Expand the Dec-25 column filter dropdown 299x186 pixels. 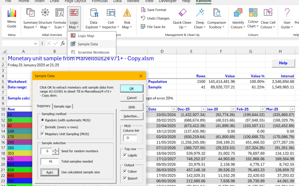pos(203,109)
